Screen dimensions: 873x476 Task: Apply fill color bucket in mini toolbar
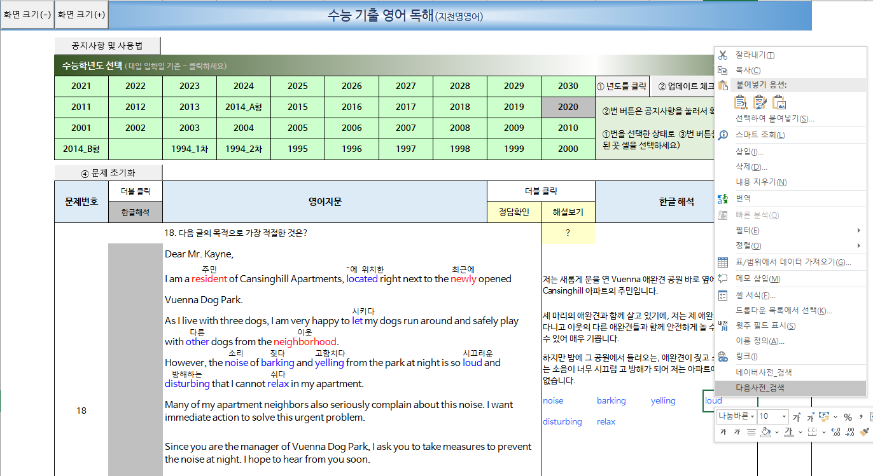click(766, 432)
